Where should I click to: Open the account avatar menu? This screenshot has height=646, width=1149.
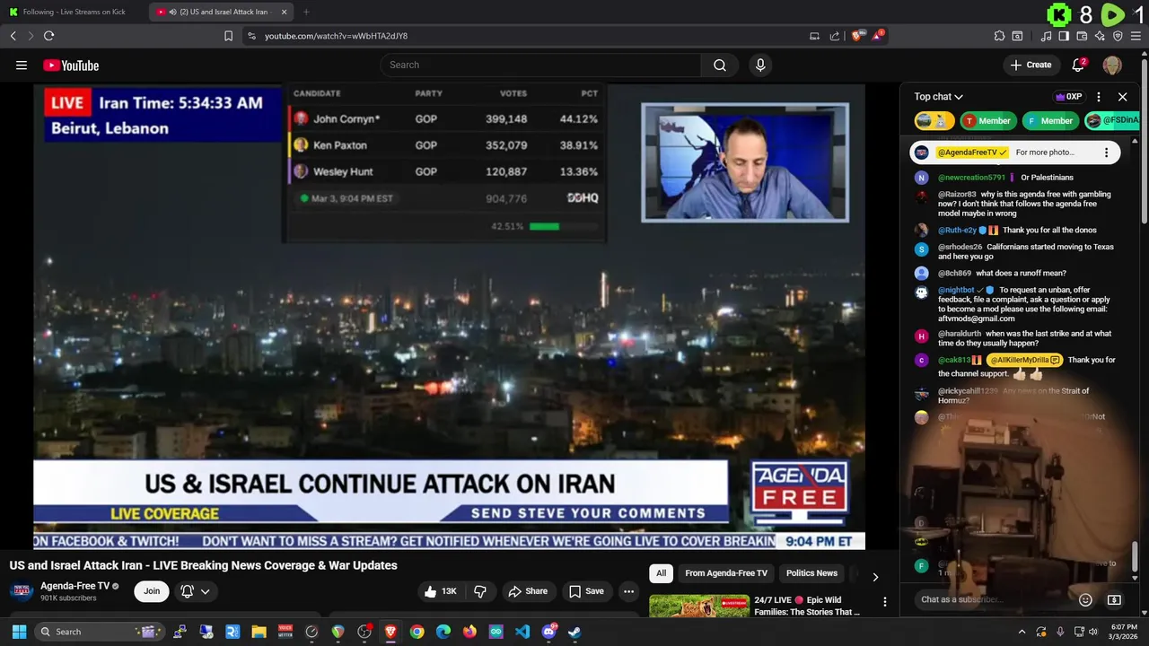[1112, 65]
